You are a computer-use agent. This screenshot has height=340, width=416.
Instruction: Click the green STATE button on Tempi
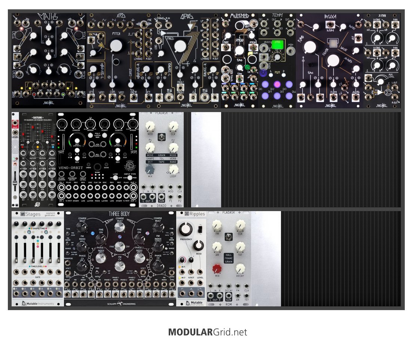[x=278, y=45]
